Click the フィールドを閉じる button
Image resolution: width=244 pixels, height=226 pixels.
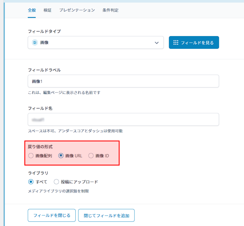52,215
